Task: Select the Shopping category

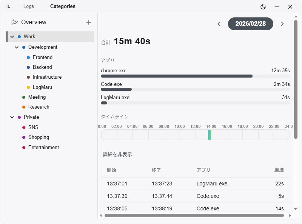Action: 39,137
